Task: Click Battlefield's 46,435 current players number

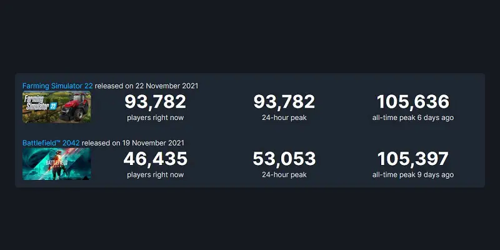Action: [x=155, y=159]
